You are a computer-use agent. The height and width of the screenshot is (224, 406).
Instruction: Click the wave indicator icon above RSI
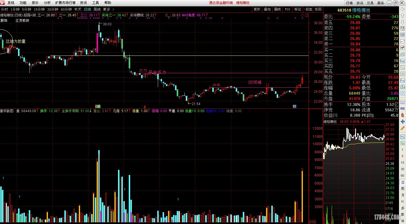pos(402,102)
